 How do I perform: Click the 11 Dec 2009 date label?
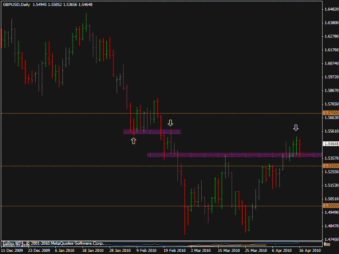click(12, 251)
